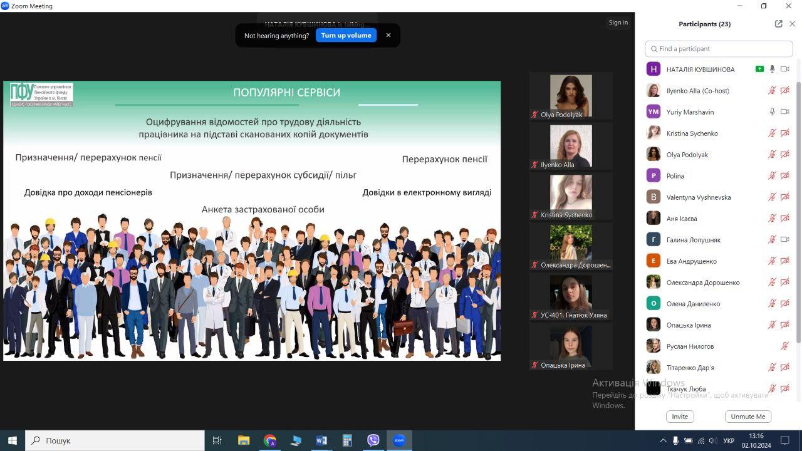The height and width of the screenshot is (451, 802).
Task: Click Ilyenko Alla video-off icon
Action: point(784,91)
